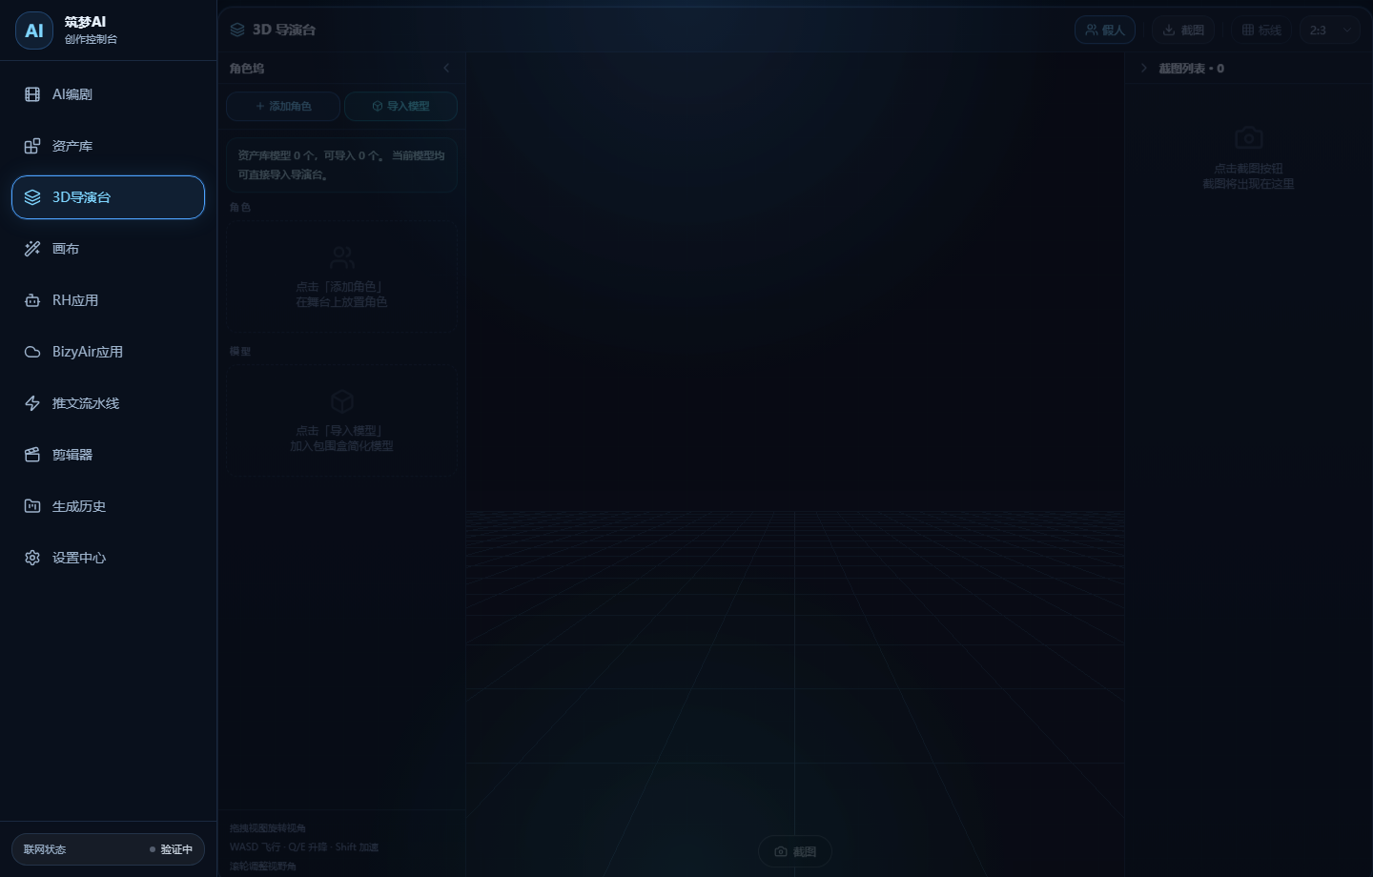Click the 导入模型 button
The width and height of the screenshot is (1373, 877).
pyautogui.click(x=400, y=106)
